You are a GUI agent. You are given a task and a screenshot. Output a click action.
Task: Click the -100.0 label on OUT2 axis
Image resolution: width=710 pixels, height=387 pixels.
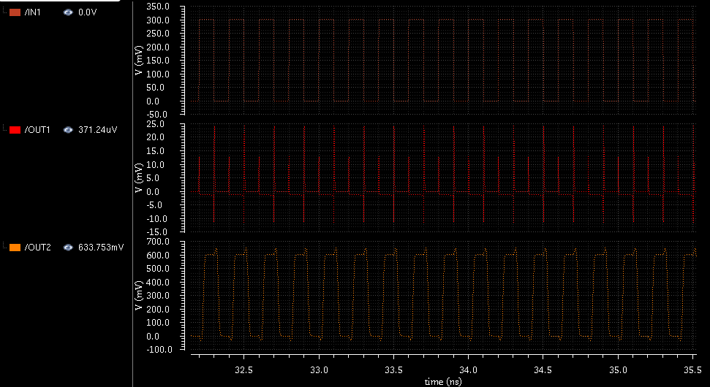tap(160, 350)
